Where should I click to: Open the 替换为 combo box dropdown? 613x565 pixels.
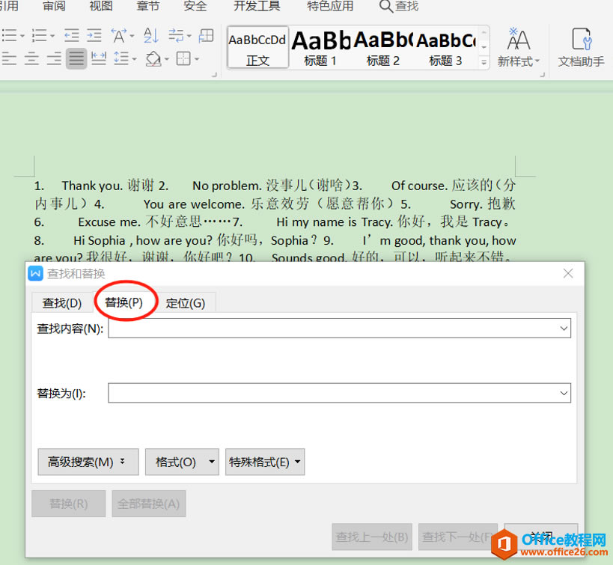[x=564, y=393]
